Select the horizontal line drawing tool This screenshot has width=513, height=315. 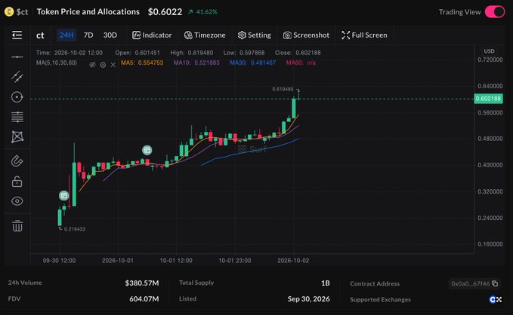pyautogui.click(x=17, y=57)
